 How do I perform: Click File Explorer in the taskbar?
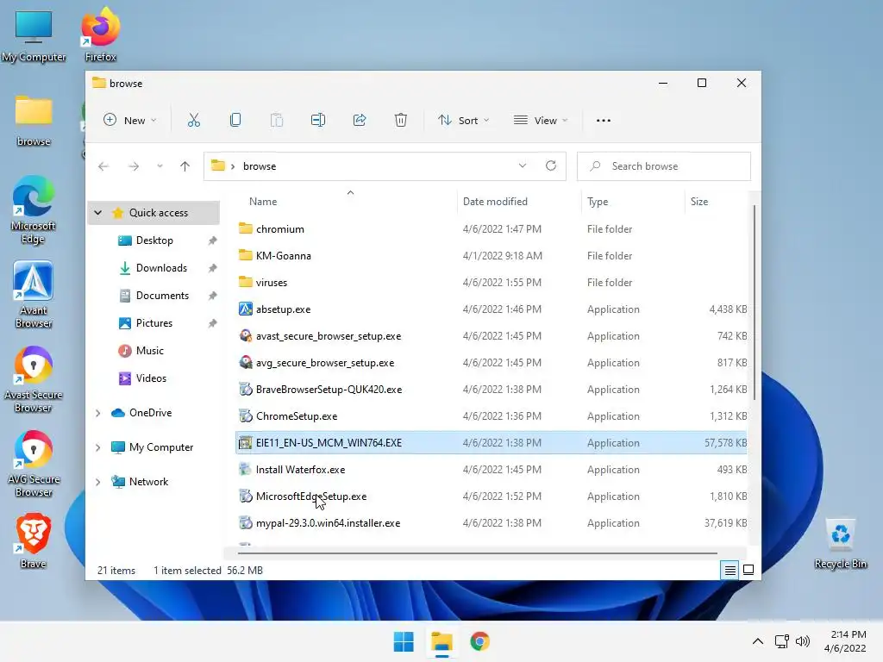442,641
